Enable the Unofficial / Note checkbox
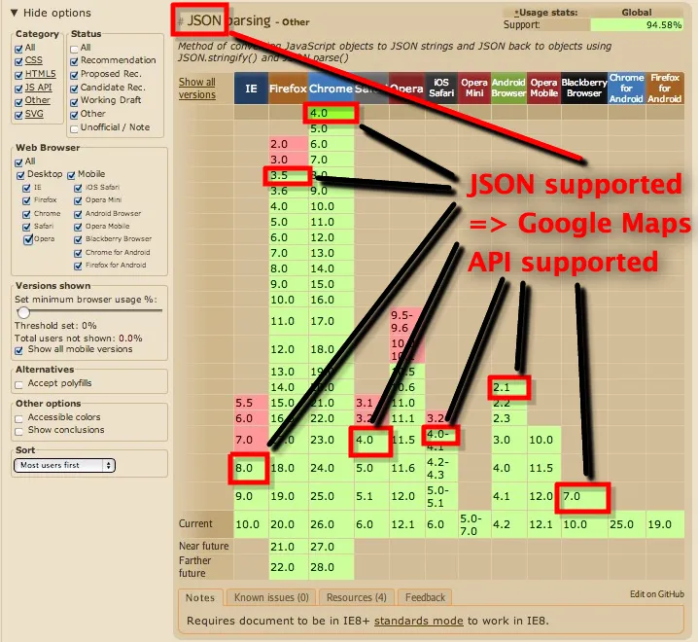 tap(74, 129)
